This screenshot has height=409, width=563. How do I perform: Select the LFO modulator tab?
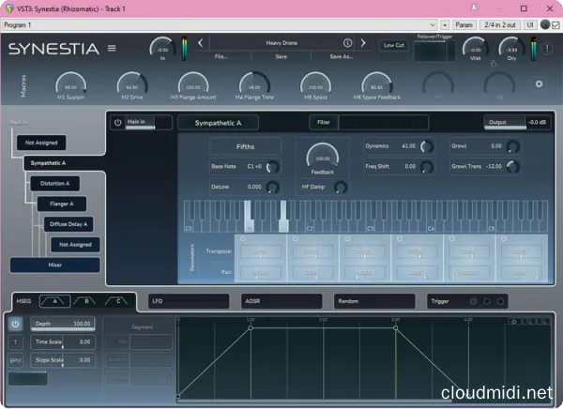coord(188,301)
